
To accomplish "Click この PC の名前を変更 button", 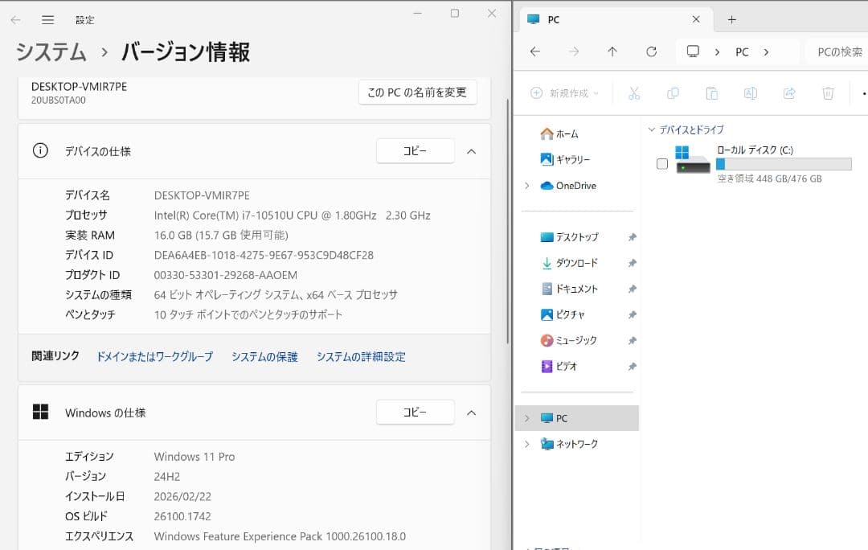I will (417, 92).
